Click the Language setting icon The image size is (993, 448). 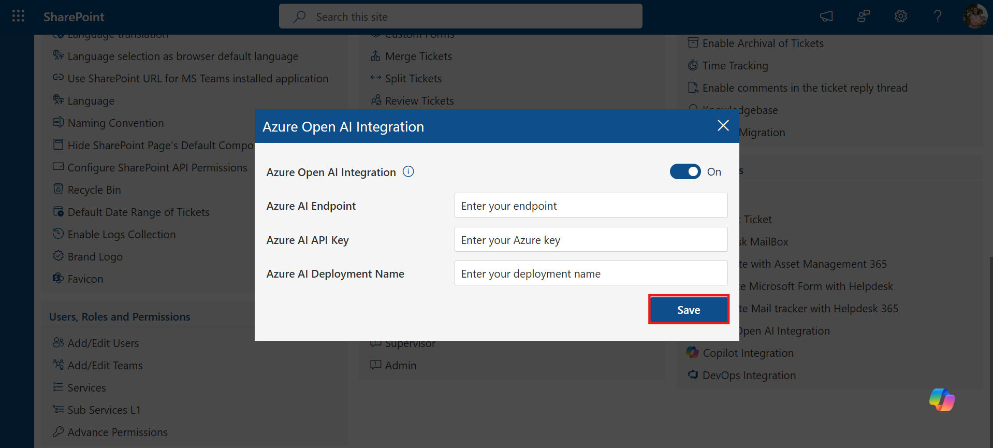[x=58, y=100]
